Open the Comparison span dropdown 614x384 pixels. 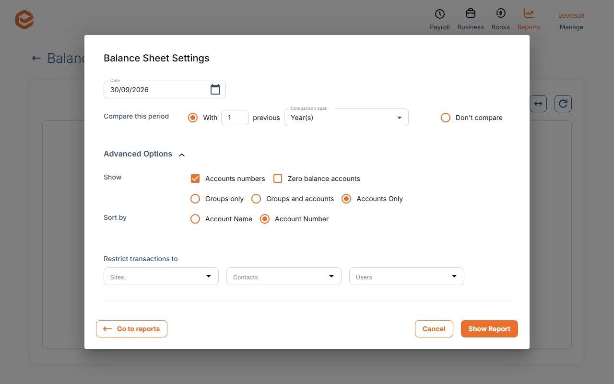(346, 118)
